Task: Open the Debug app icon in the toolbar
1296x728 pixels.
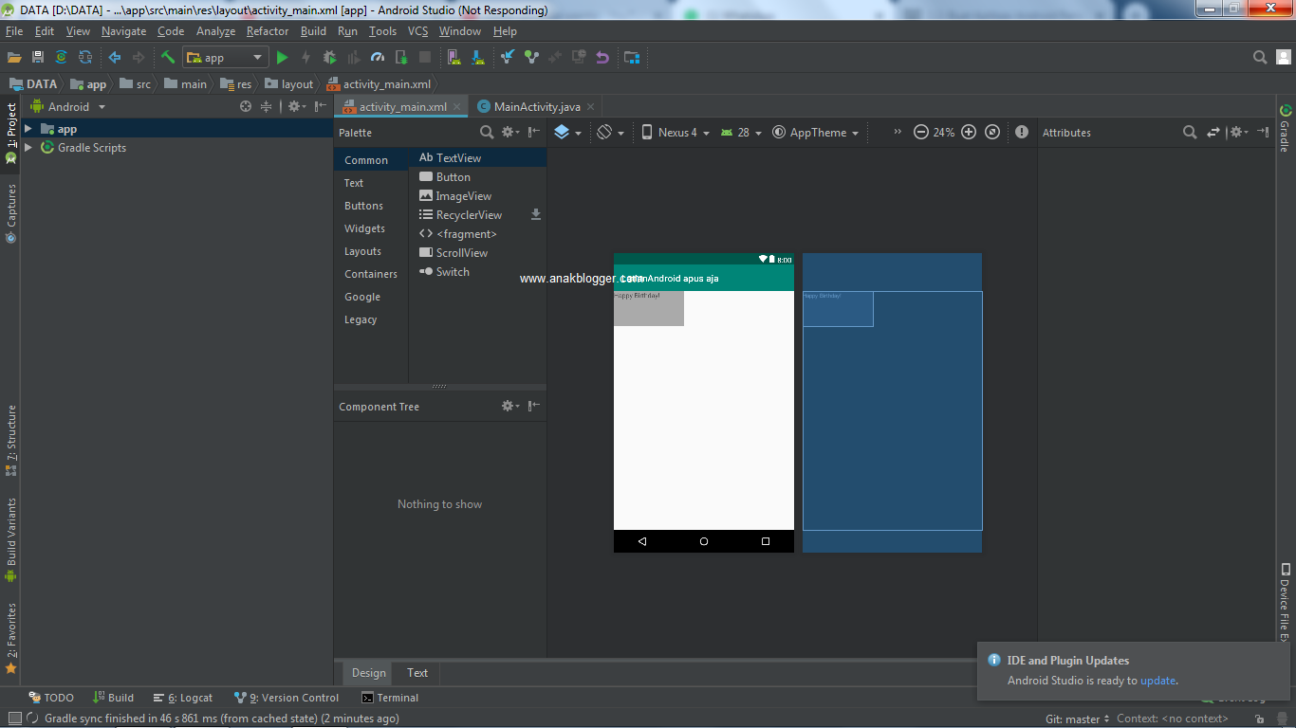Action: (329, 57)
